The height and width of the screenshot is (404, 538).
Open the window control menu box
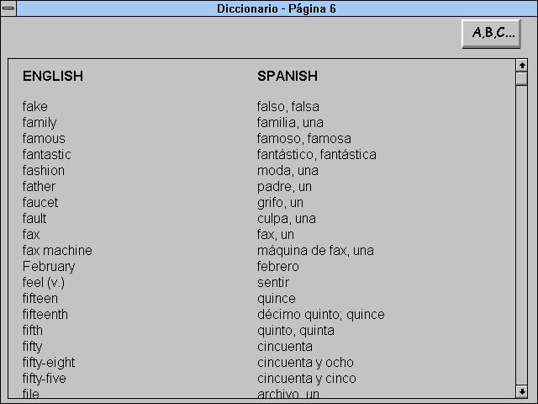coord(8,8)
